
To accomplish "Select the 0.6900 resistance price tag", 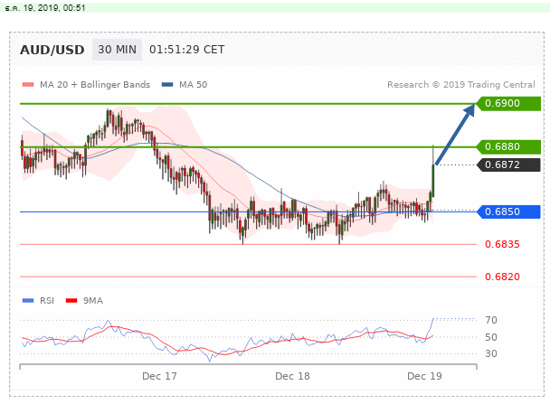I will tap(508, 103).
